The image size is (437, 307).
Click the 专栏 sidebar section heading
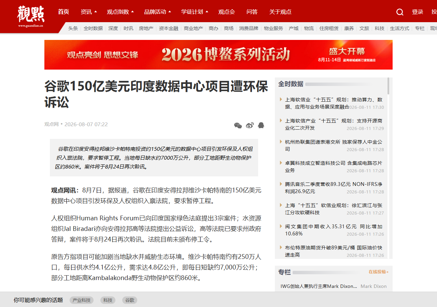coord(284,272)
